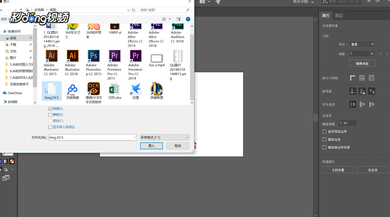The width and height of the screenshot is (390, 217).
Task: Refresh the 桌面 folder listing
Action: tap(133, 10)
